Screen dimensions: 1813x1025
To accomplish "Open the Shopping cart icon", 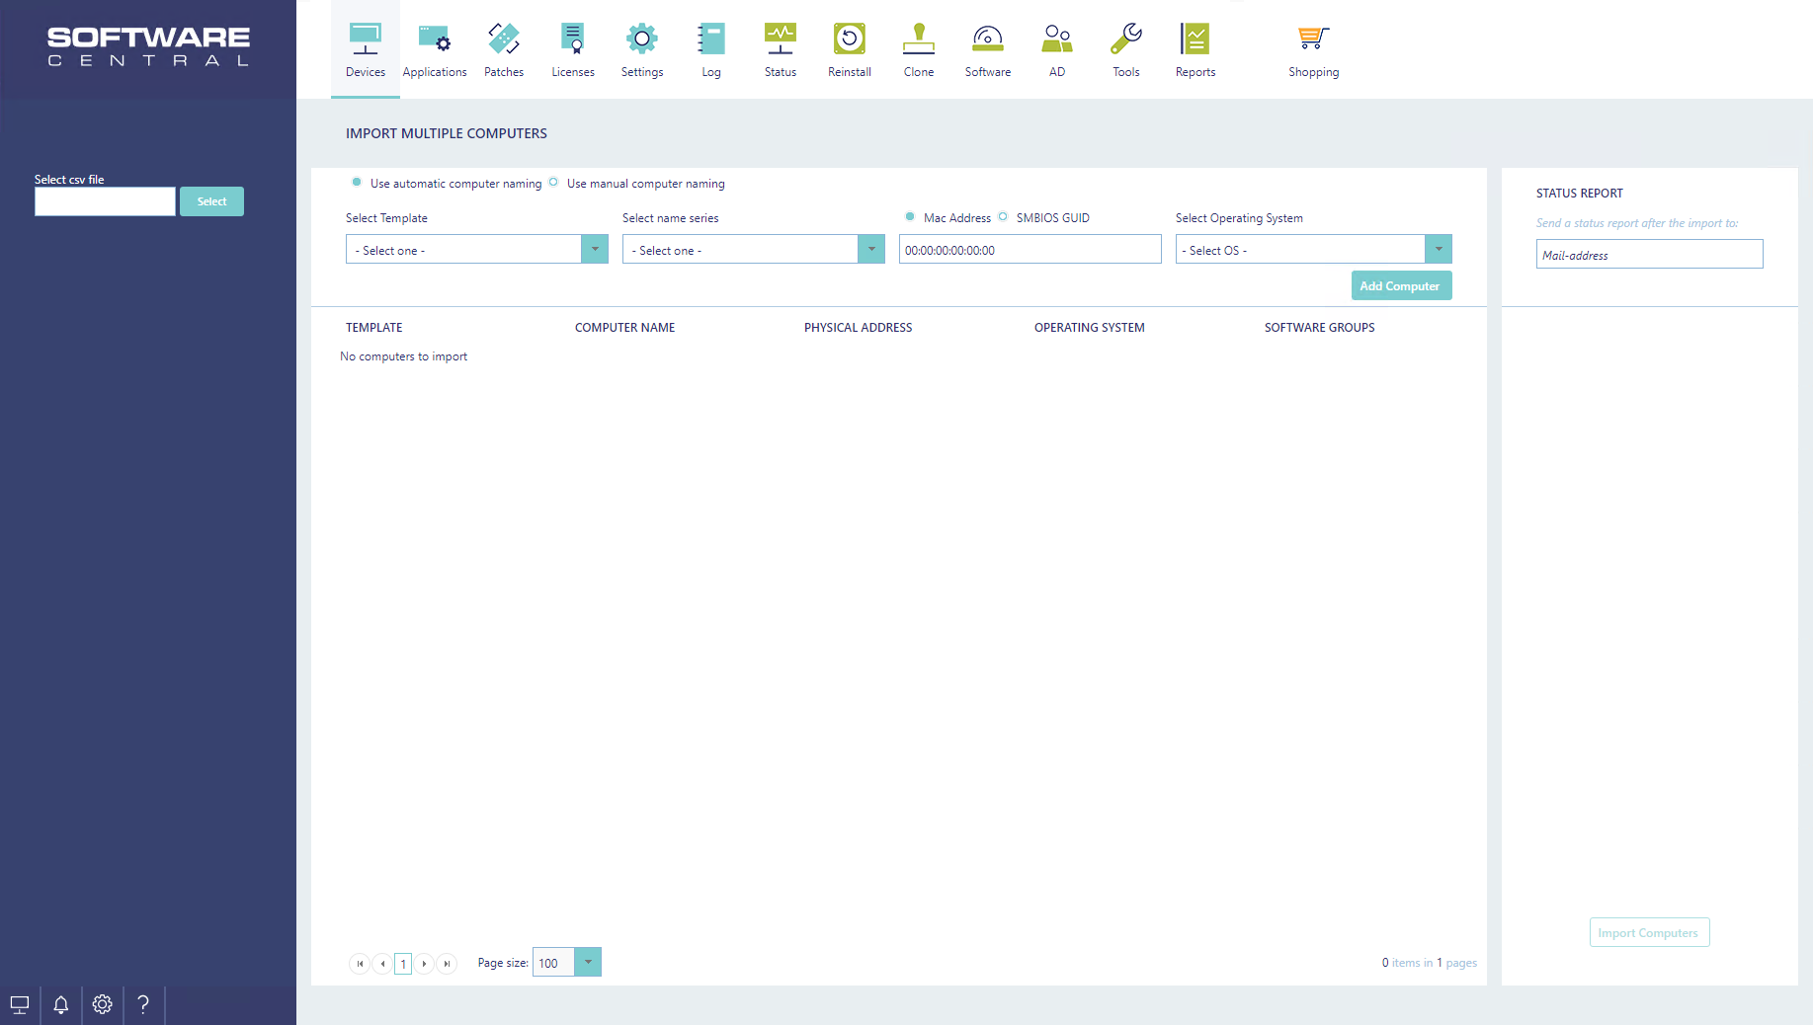I will click(x=1313, y=39).
